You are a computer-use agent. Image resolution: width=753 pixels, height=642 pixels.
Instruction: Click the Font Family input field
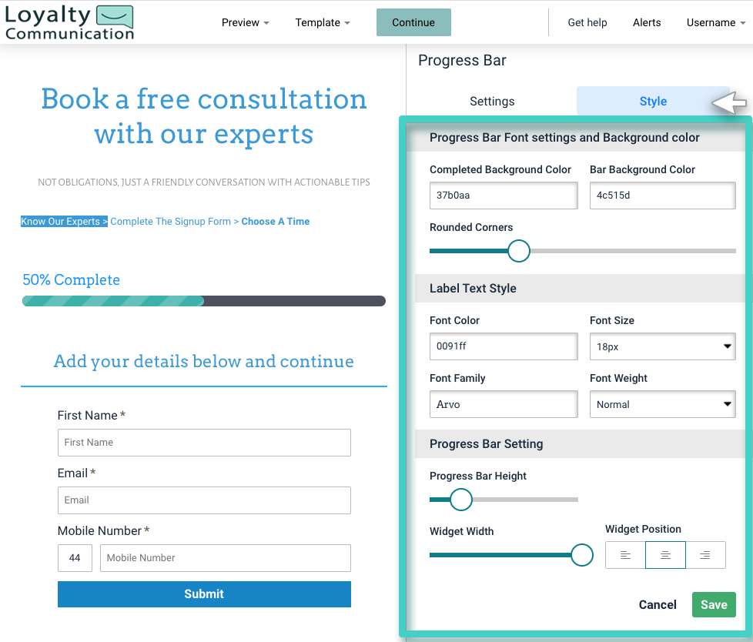pyautogui.click(x=504, y=404)
